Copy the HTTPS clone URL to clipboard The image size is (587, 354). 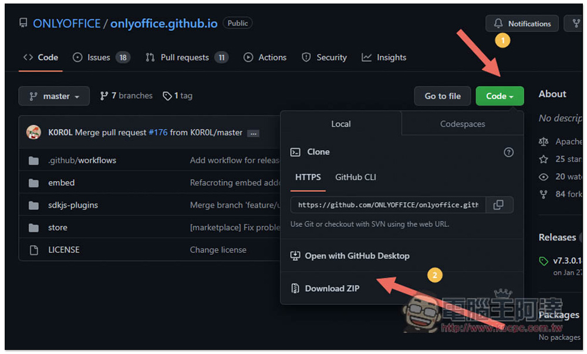point(498,205)
